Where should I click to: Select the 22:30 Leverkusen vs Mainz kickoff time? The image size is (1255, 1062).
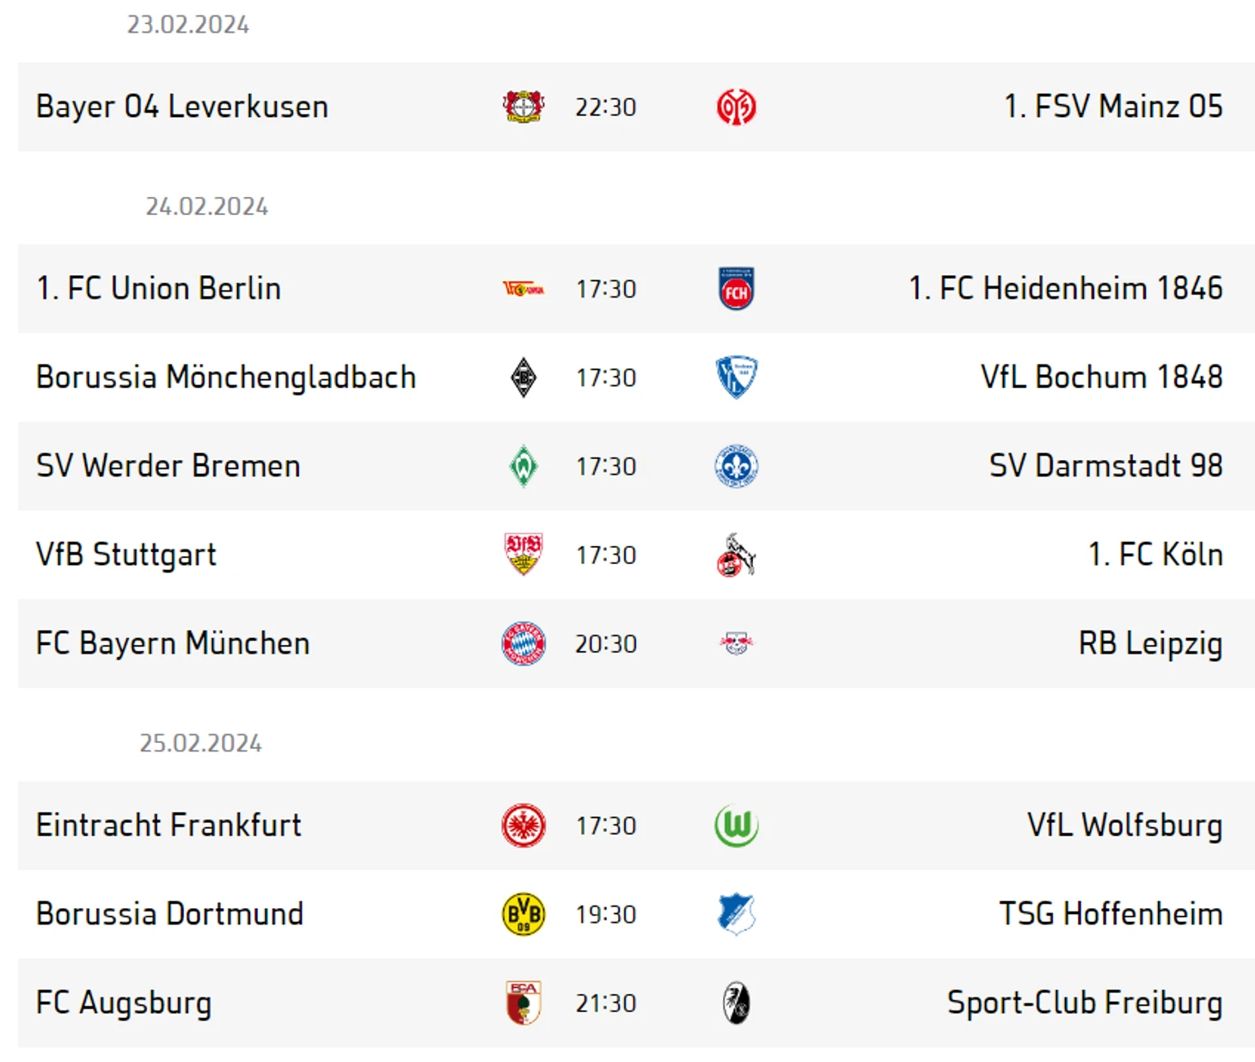[x=606, y=107]
